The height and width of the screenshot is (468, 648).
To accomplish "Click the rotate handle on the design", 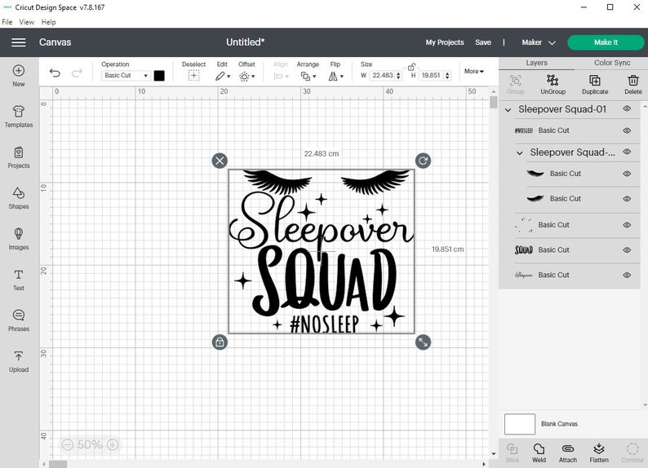I will pyautogui.click(x=423, y=161).
